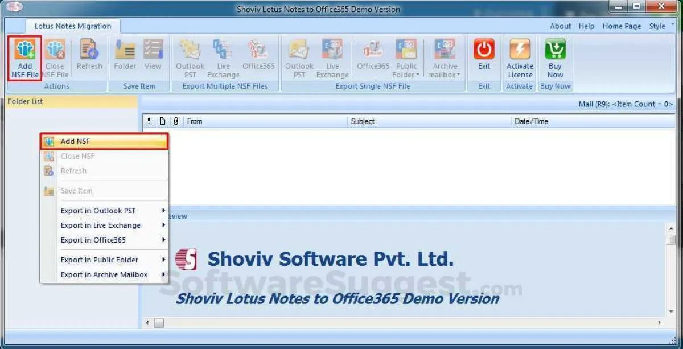Click the Folder List panel header

(x=71, y=101)
